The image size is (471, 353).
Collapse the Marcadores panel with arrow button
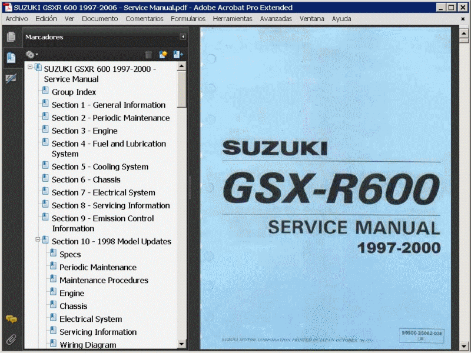[183, 37]
